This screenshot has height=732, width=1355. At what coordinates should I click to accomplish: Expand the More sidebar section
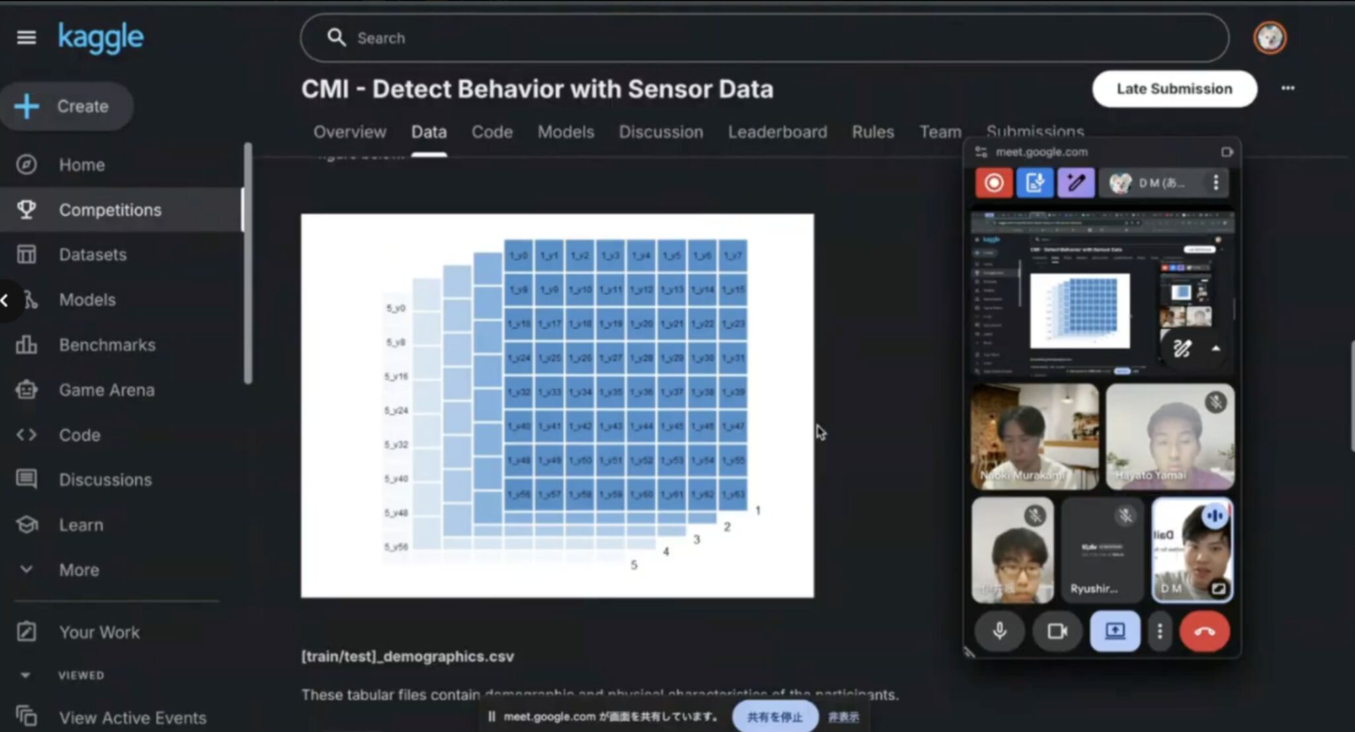click(79, 570)
